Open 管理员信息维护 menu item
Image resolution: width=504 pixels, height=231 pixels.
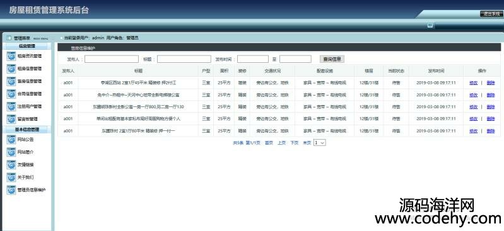coord(32,190)
